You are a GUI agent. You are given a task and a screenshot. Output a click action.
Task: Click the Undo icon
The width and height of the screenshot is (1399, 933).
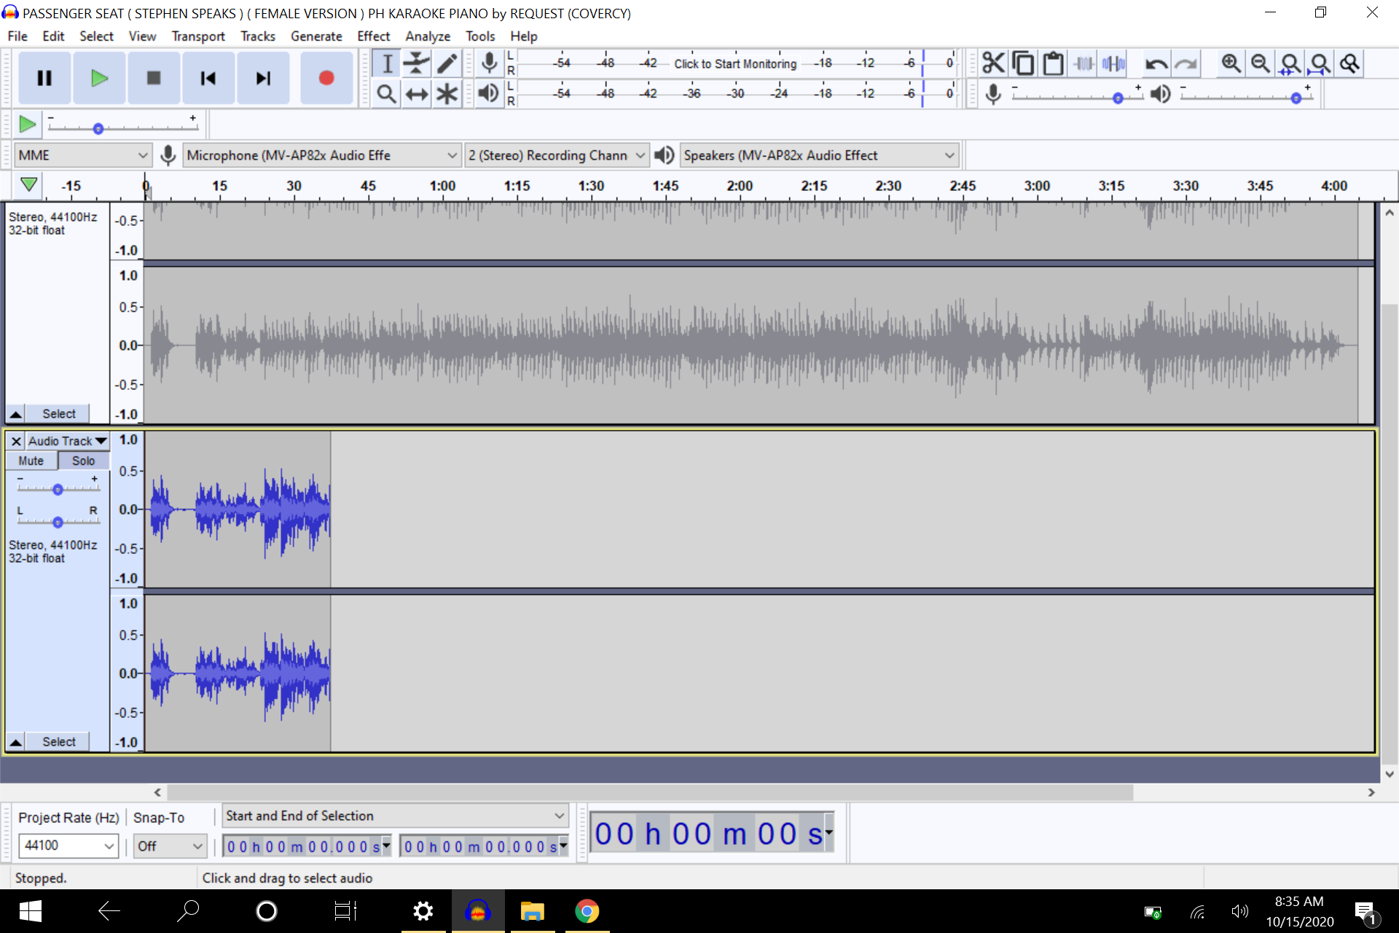tap(1158, 63)
